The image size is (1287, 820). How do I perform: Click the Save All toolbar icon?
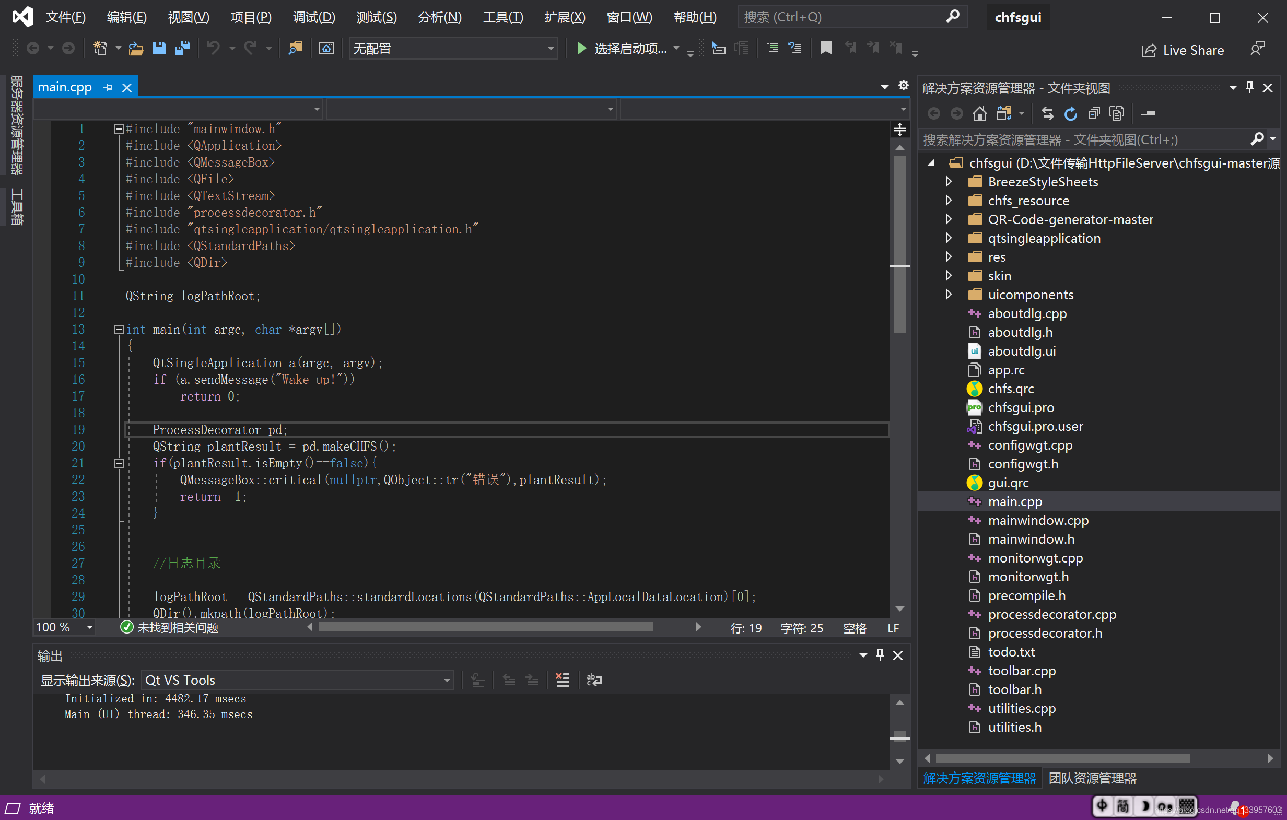(182, 49)
